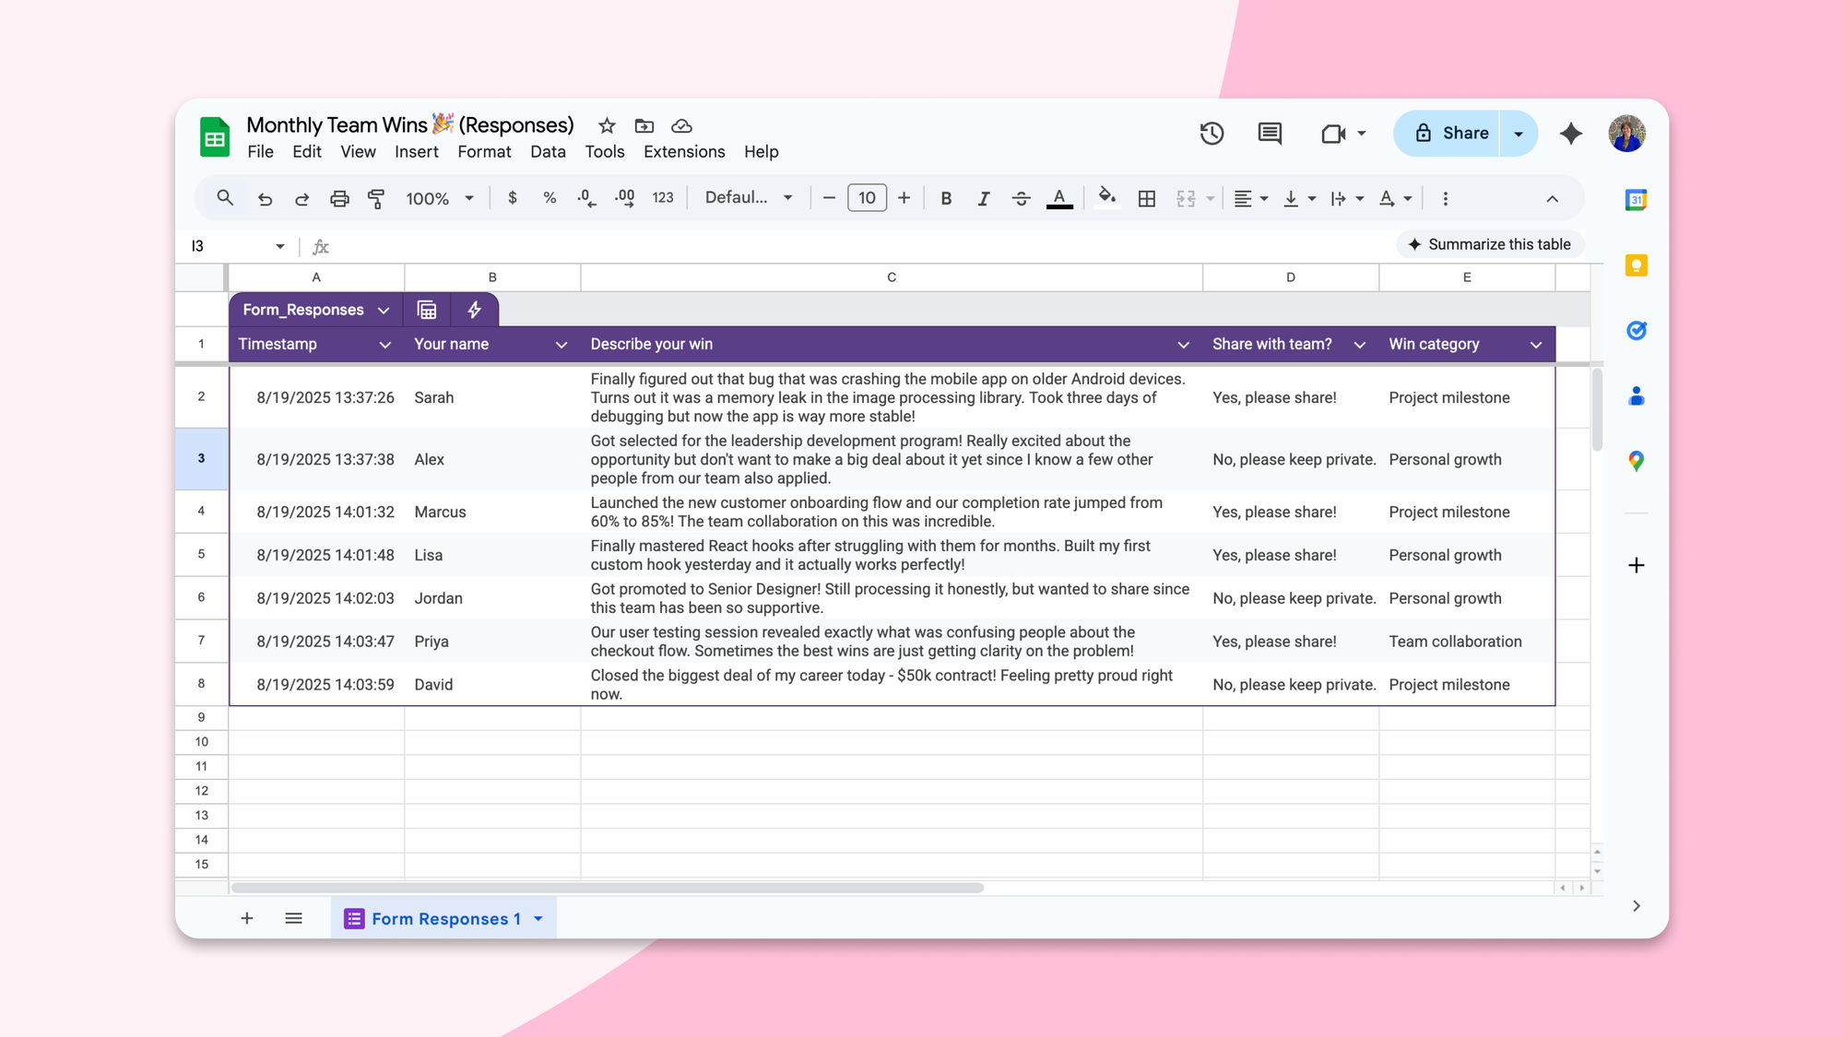The image size is (1844, 1037).
Task: Open the version history clock icon
Action: coord(1212,134)
